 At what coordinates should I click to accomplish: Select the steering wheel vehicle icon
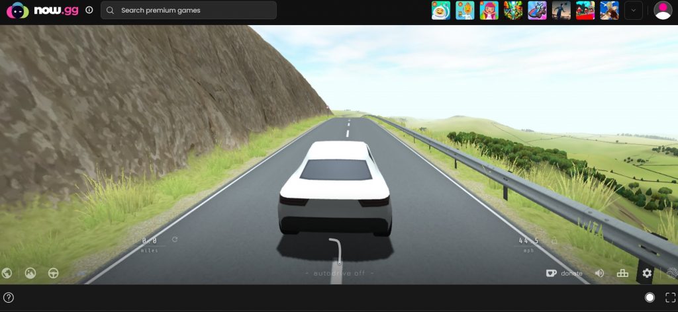[53, 272]
